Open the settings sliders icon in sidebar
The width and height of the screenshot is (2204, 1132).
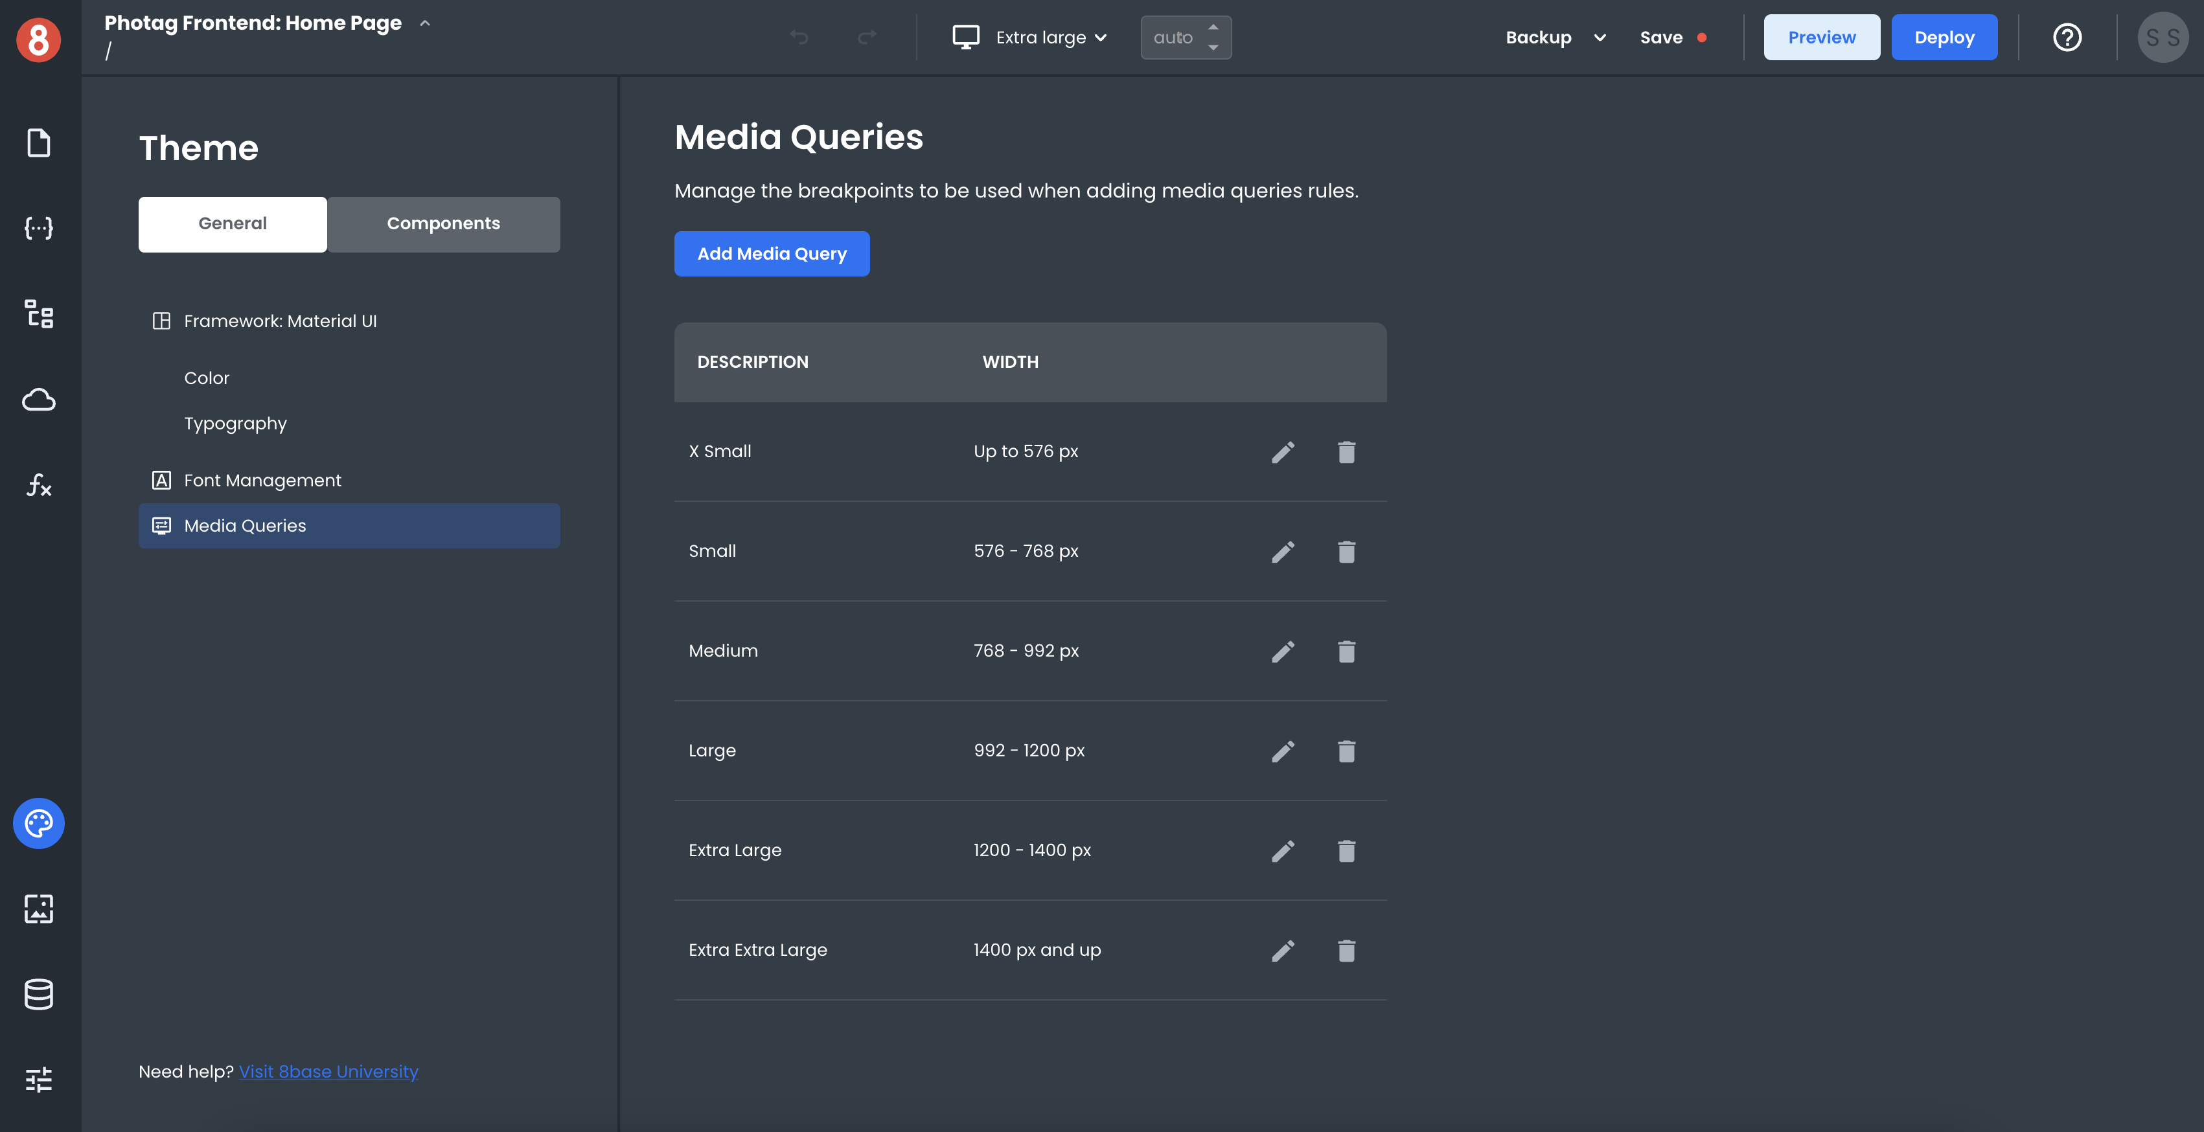pos(38,1080)
